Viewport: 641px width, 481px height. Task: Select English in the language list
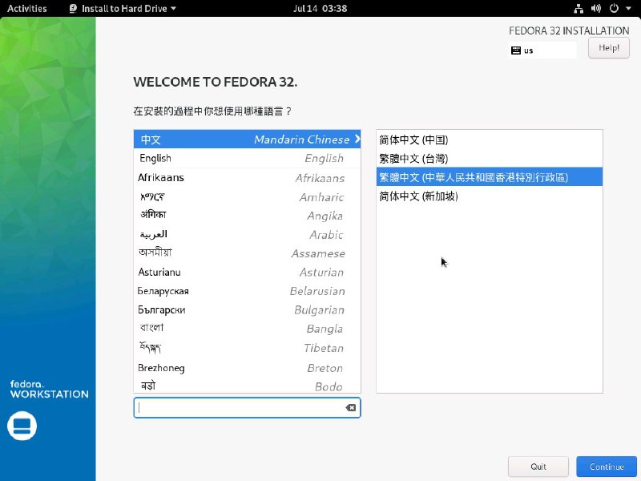(x=247, y=158)
